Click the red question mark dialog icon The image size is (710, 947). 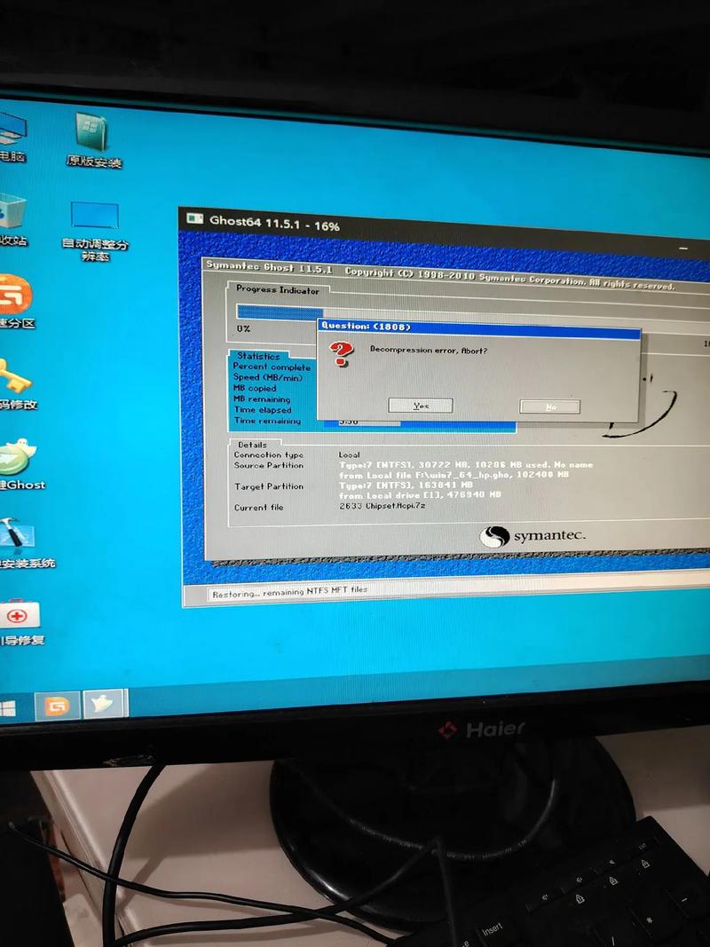(341, 357)
